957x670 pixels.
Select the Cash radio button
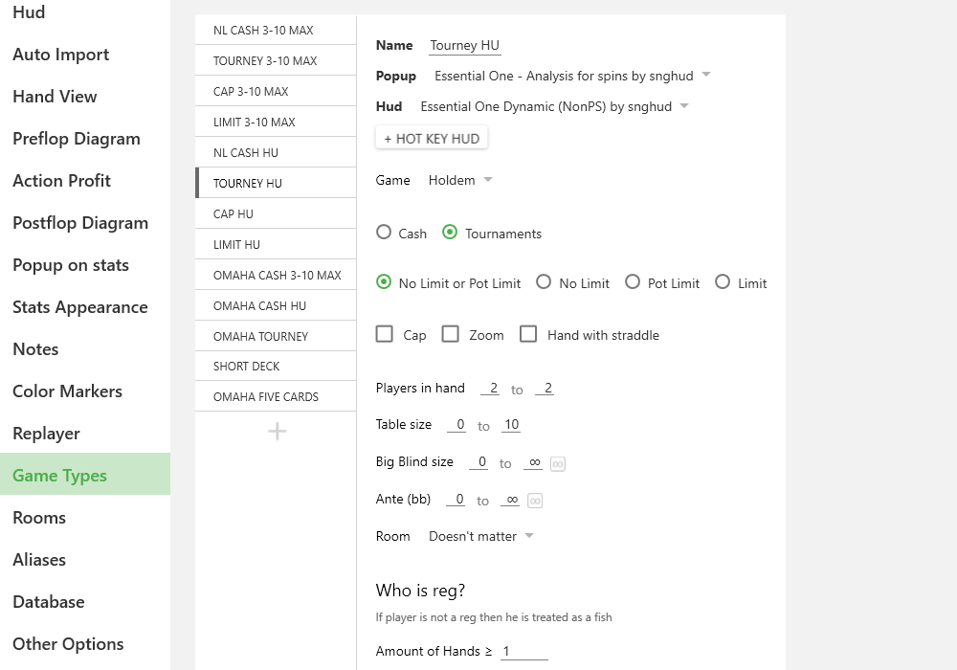pyautogui.click(x=384, y=233)
